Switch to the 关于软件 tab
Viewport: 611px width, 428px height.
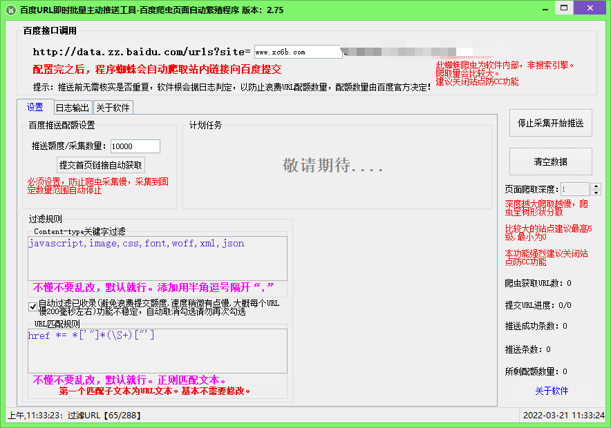pyautogui.click(x=113, y=107)
